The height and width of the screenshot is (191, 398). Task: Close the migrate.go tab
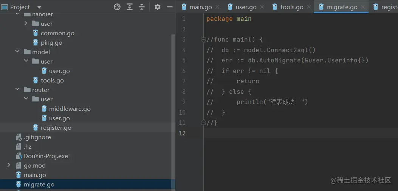(x=363, y=7)
